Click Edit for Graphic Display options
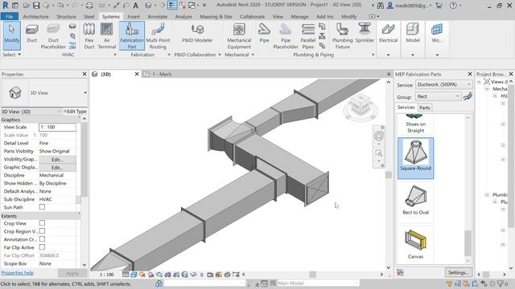Viewport: 515px width, 289px height. 57,168
